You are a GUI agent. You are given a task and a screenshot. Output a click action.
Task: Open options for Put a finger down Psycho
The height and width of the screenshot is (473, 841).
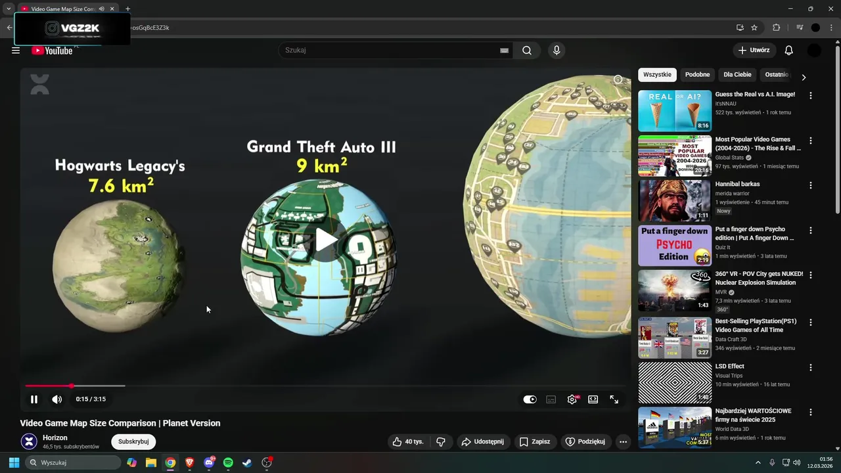[811, 231]
